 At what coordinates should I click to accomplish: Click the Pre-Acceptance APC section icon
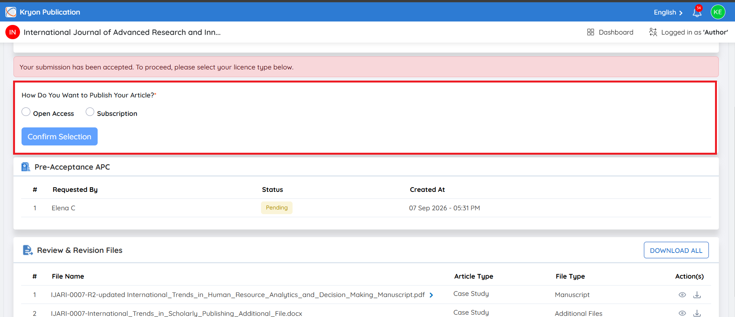(x=26, y=167)
